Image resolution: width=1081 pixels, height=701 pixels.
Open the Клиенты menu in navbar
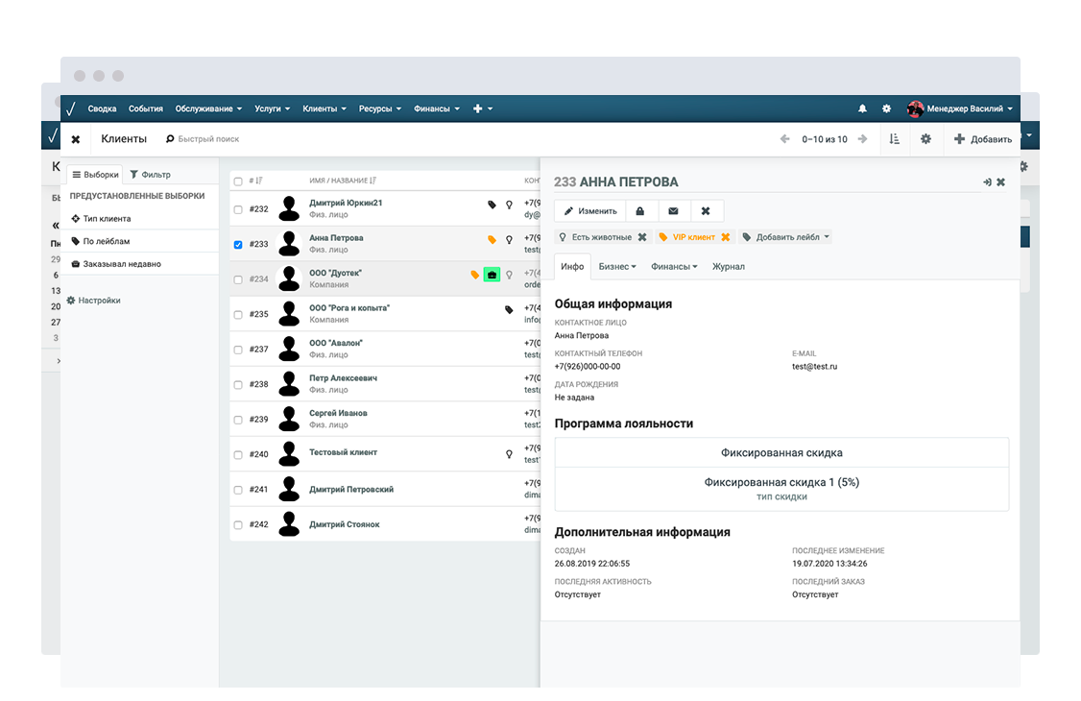click(324, 109)
